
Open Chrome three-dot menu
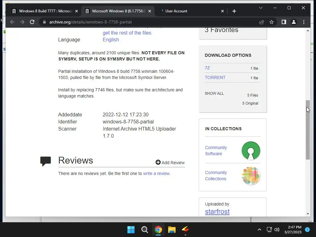tap(304, 22)
